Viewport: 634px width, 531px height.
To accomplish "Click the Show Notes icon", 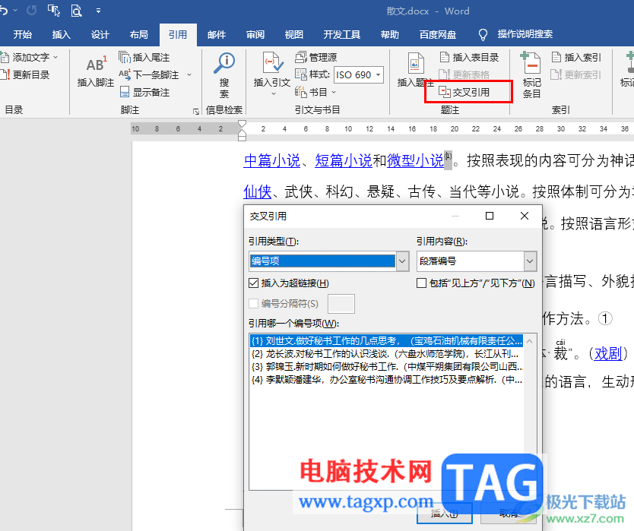I will (x=125, y=92).
